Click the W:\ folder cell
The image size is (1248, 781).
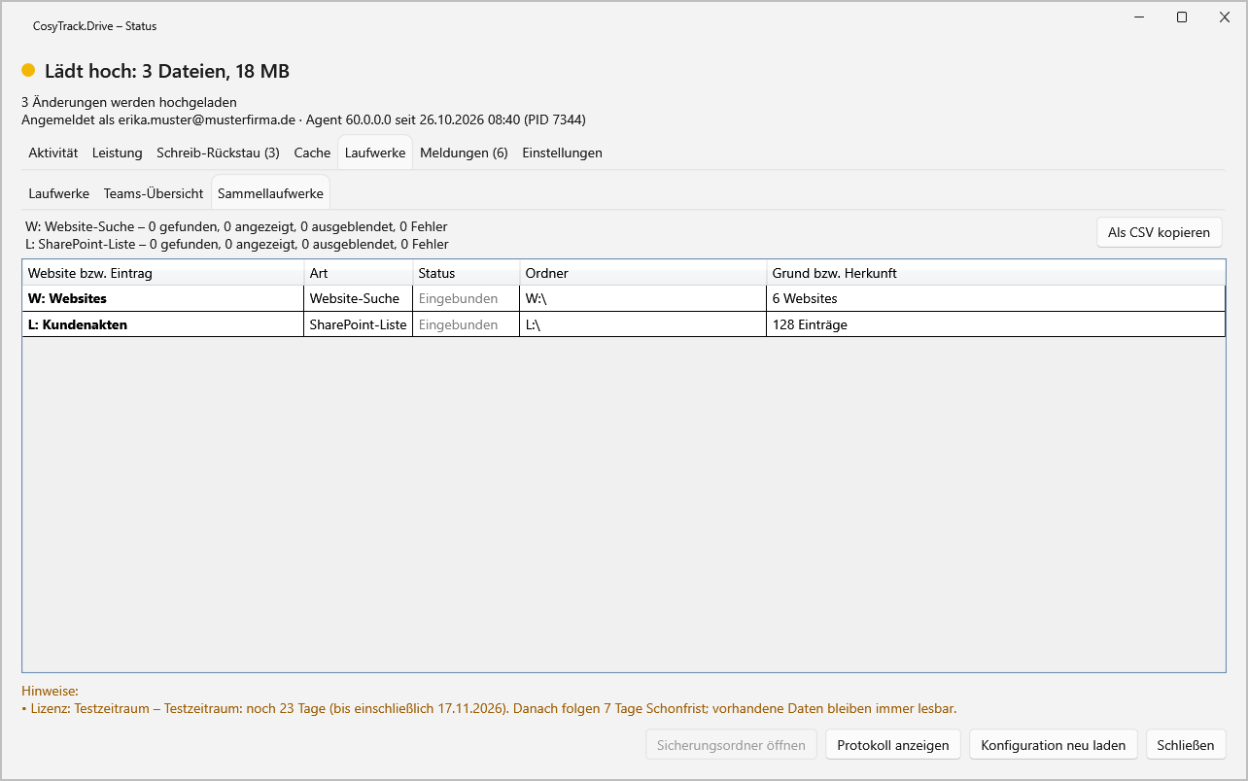coord(643,298)
